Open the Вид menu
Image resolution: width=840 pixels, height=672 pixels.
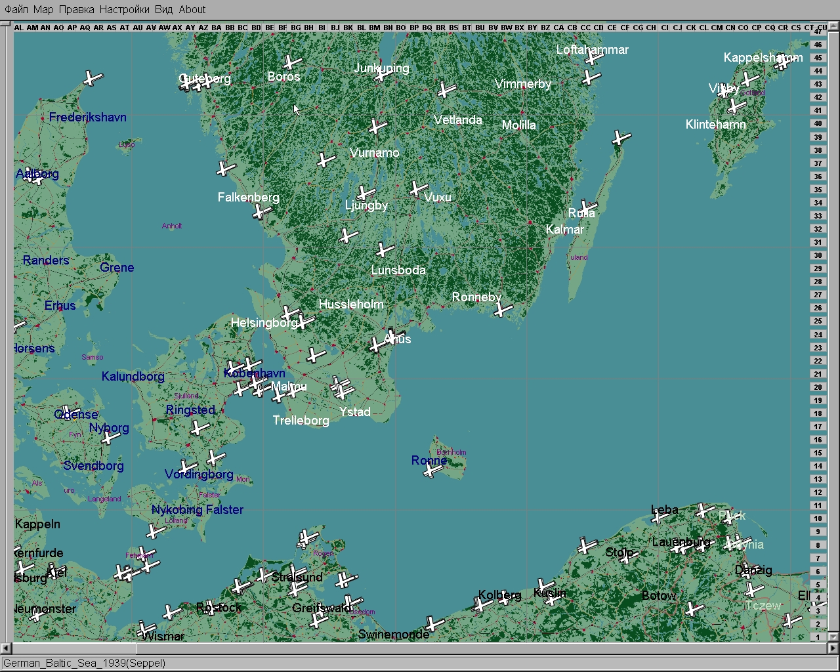pos(163,9)
